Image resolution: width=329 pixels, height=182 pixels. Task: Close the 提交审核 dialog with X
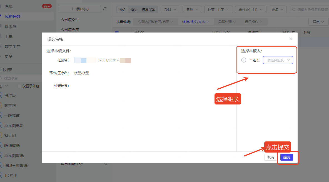[291, 39]
